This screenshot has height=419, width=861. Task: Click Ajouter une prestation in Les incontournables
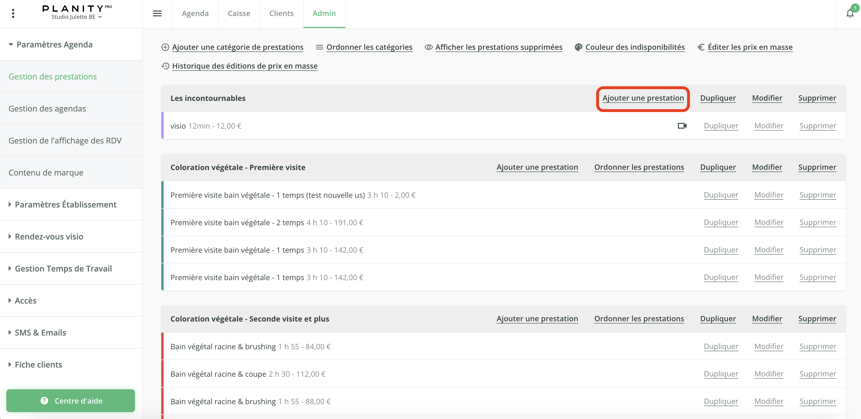tap(643, 98)
